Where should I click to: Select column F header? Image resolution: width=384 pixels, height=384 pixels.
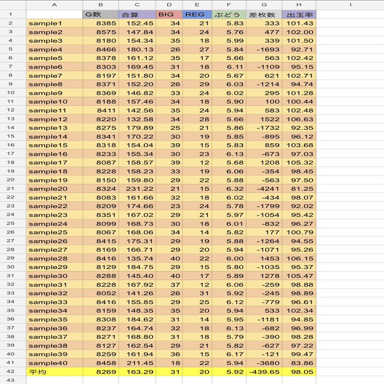(229, 5)
